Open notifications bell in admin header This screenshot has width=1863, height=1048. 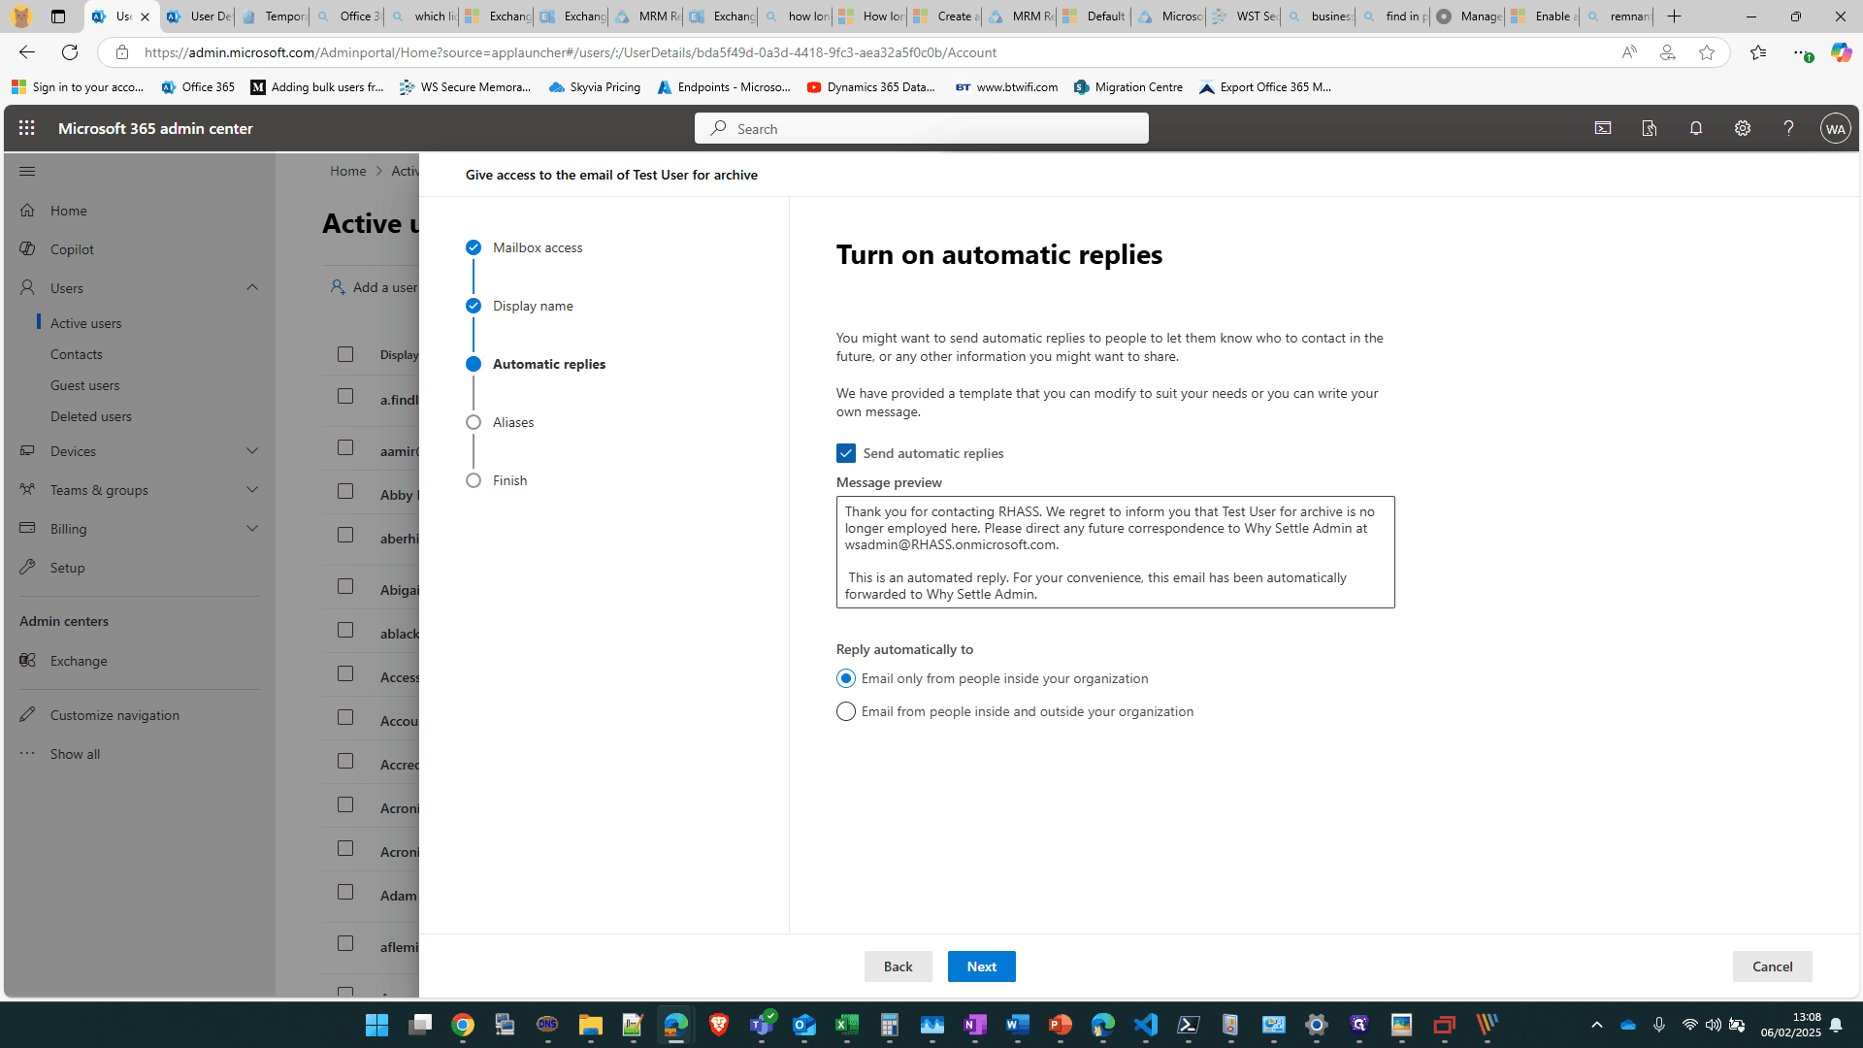pos(1696,128)
